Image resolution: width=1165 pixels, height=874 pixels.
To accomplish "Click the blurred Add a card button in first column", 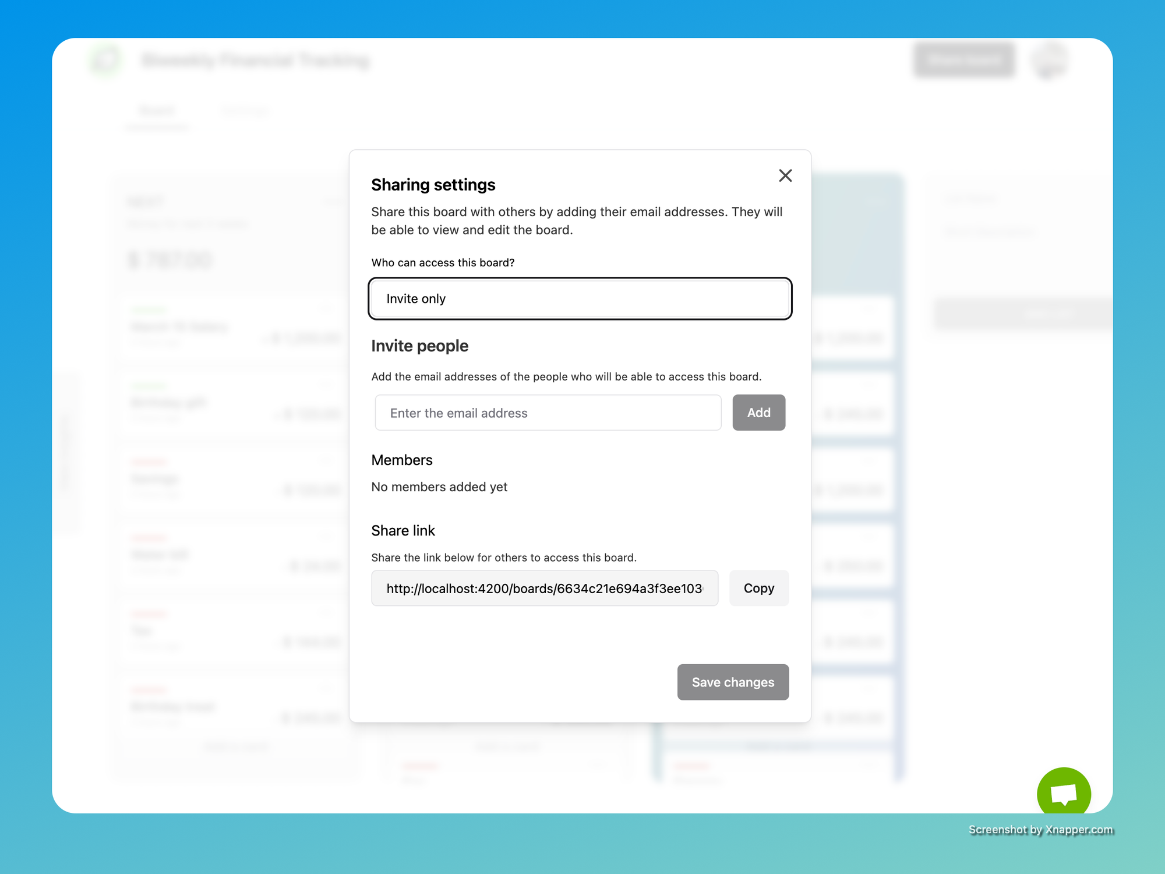I will (x=236, y=746).
